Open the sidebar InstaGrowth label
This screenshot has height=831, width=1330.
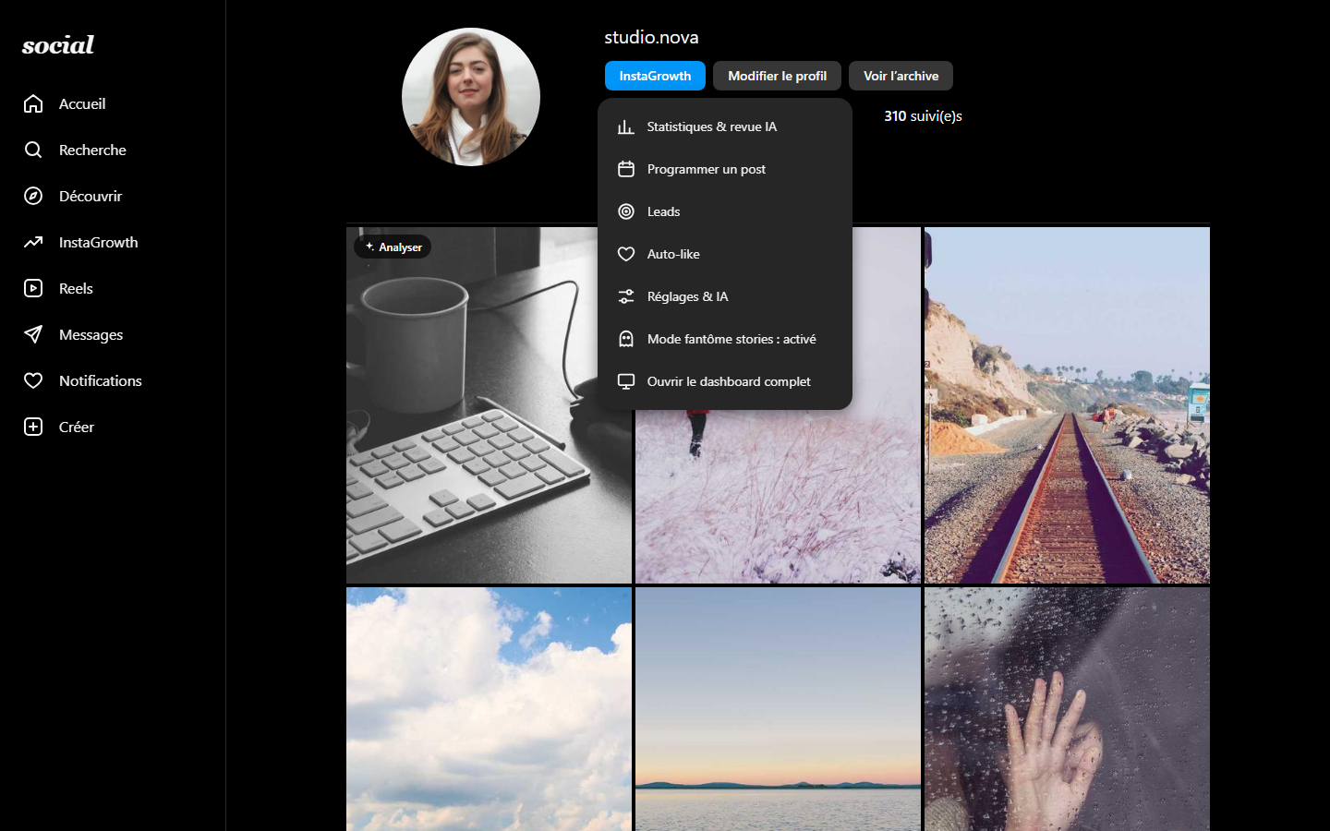(99, 242)
